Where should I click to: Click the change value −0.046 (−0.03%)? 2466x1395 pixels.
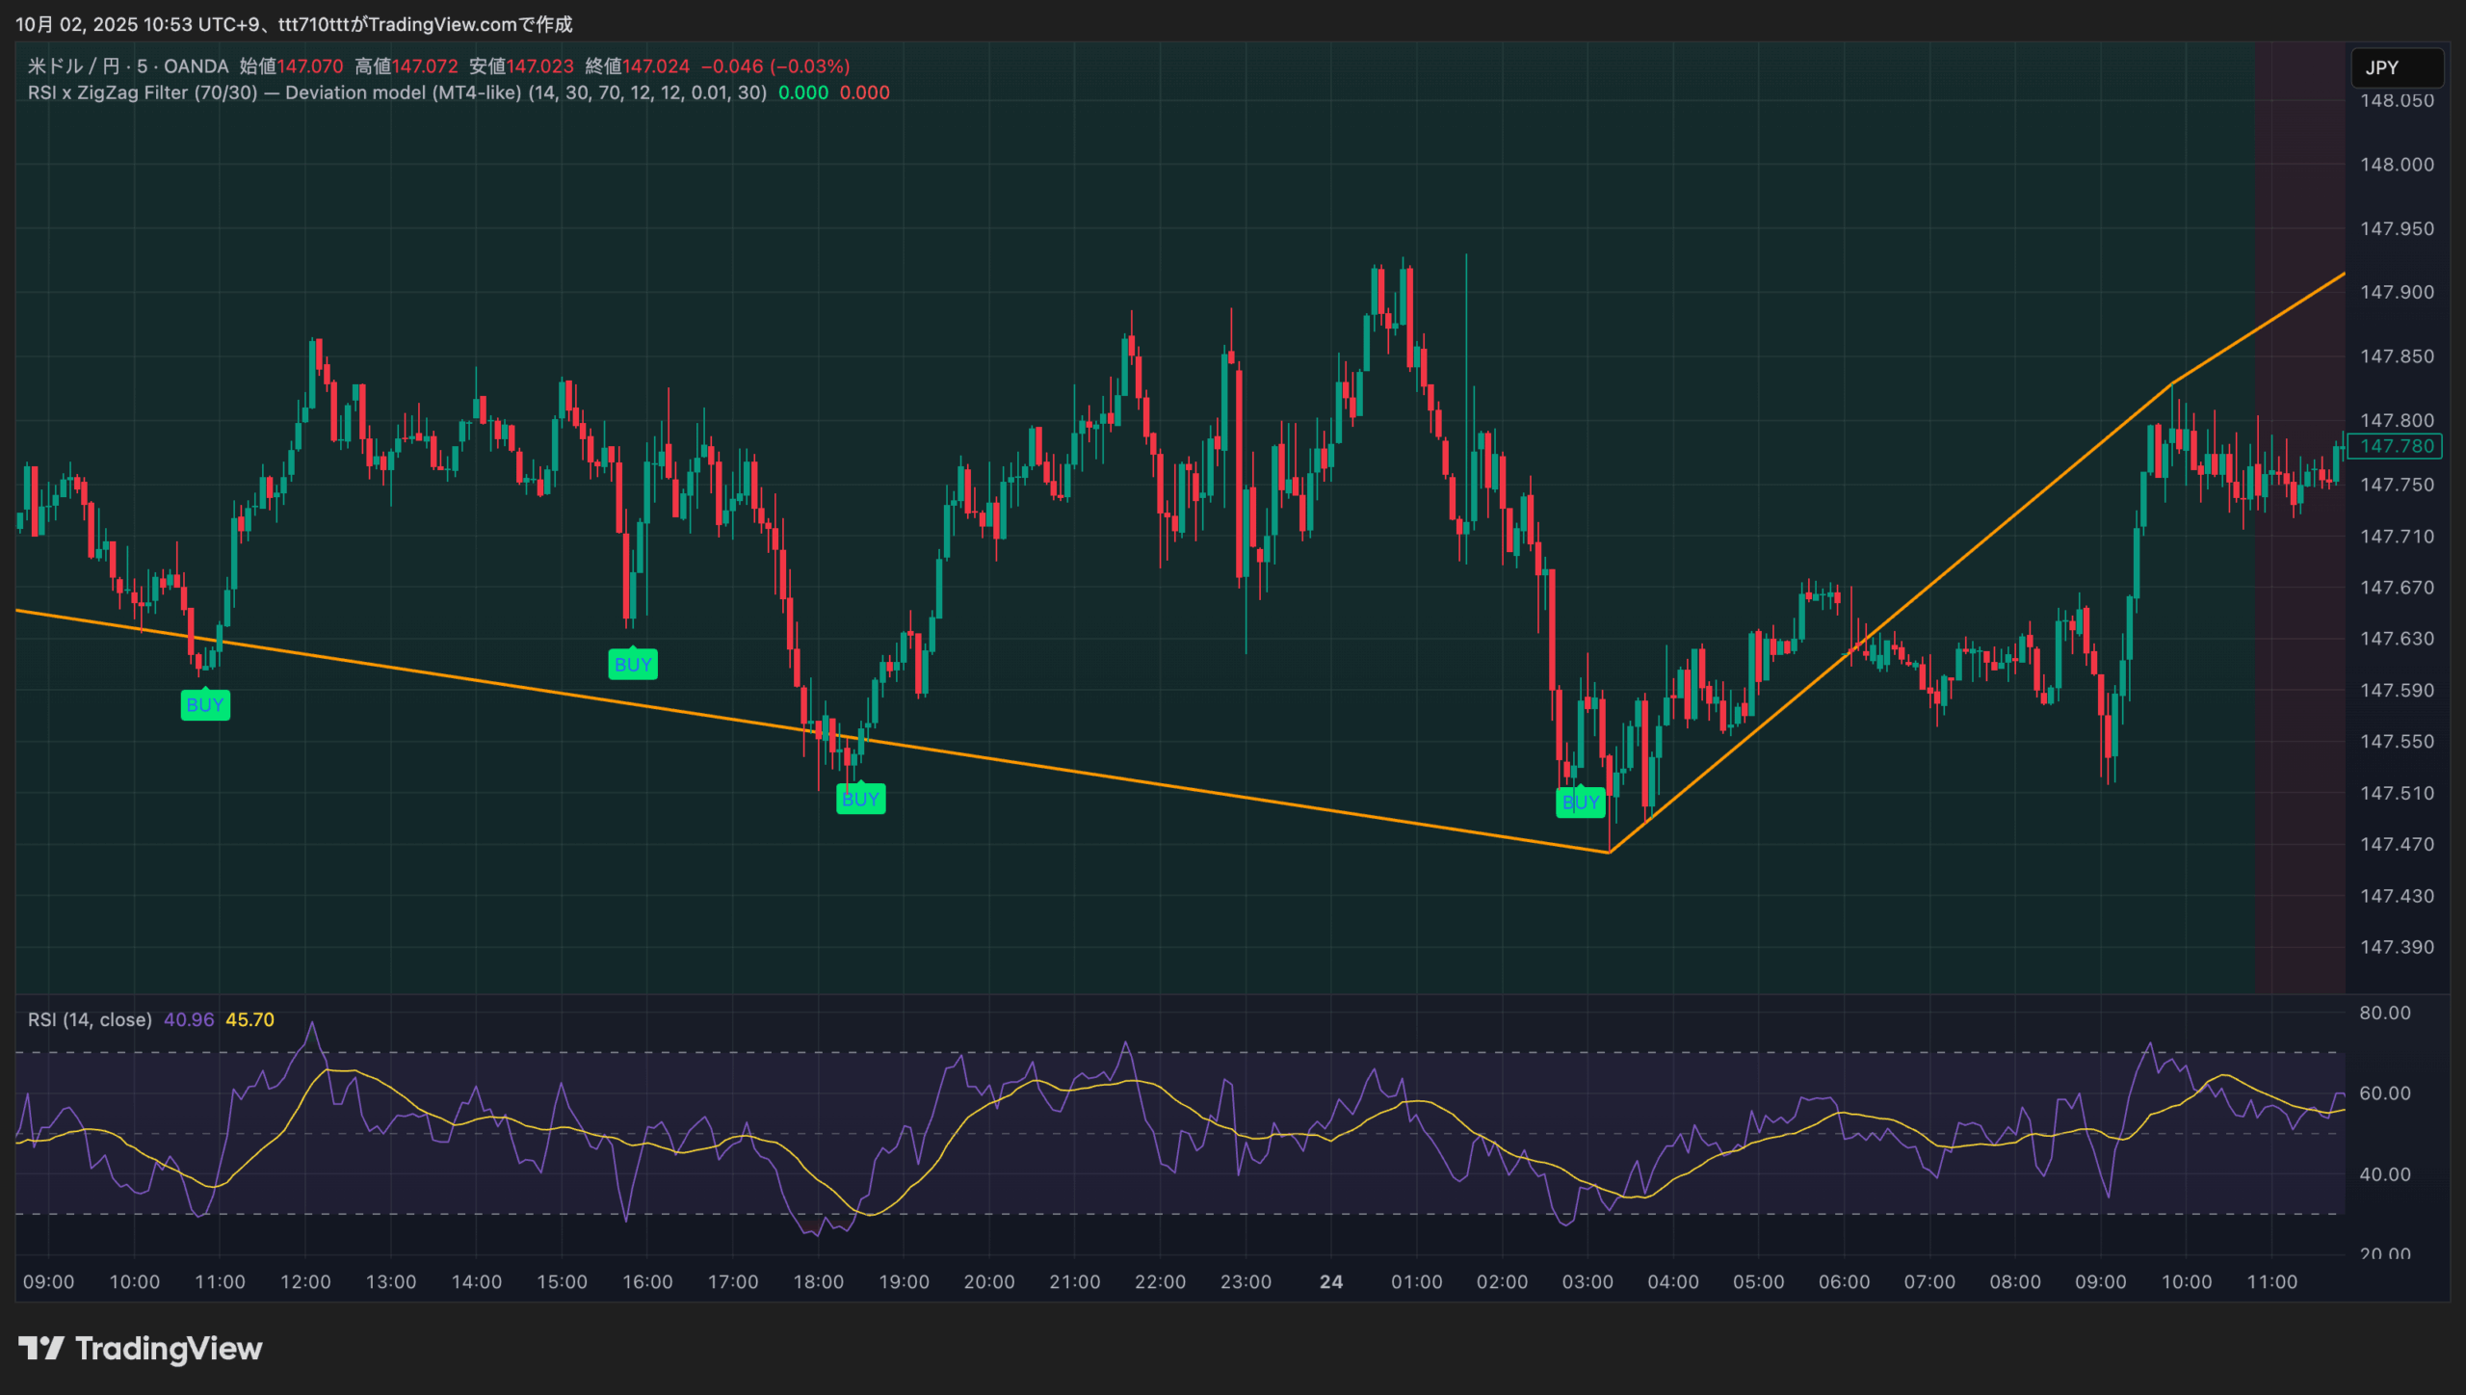pos(775,66)
